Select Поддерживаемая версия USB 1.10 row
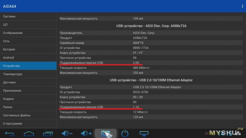The image size is (246, 138). click(151, 107)
